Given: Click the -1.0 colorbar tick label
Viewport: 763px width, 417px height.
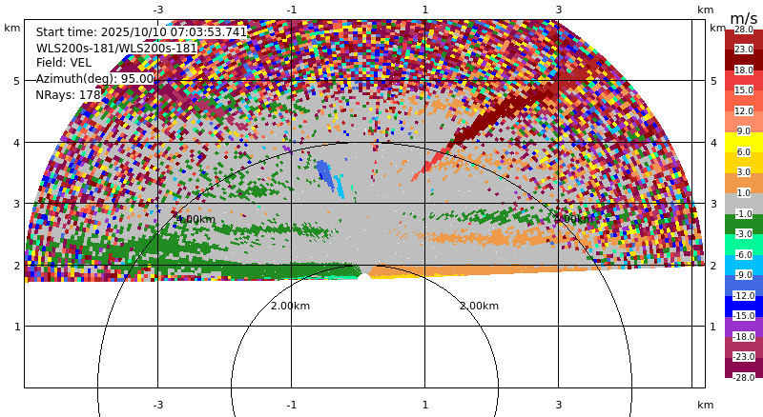Looking at the screenshot, I should (x=744, y=213).
